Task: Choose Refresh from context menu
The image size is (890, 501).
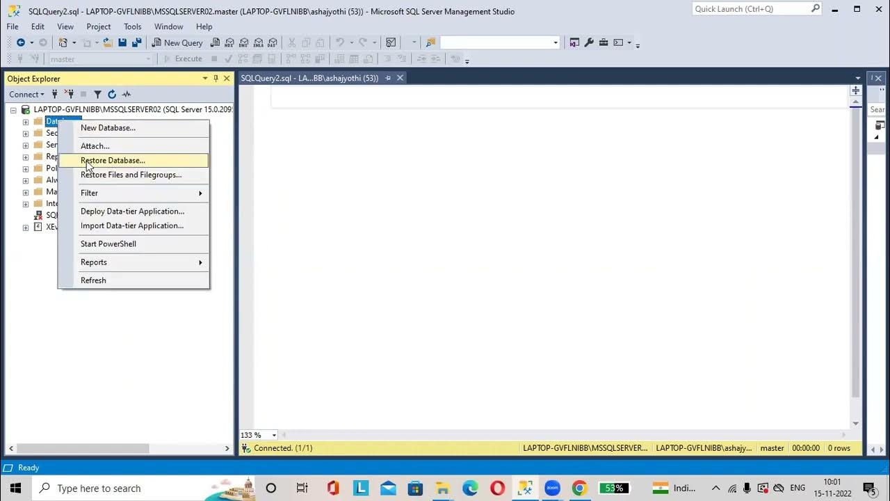Action: click(133, 280)
